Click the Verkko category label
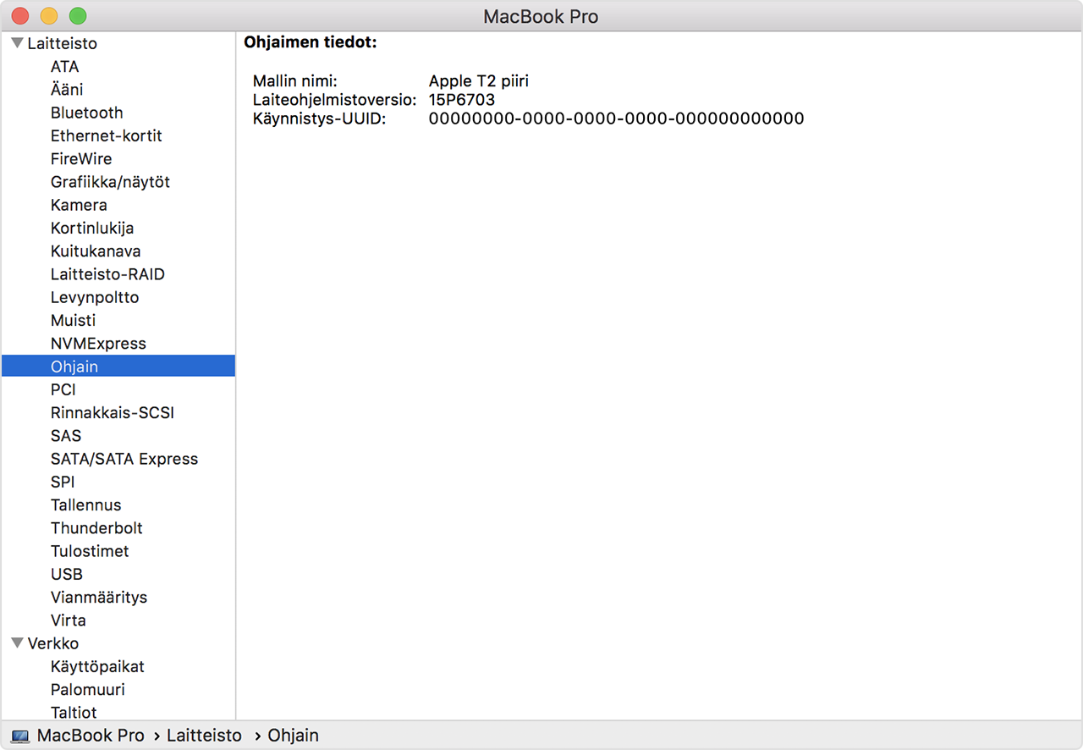Screen dimensions: 1083x750 click(52, 643)
